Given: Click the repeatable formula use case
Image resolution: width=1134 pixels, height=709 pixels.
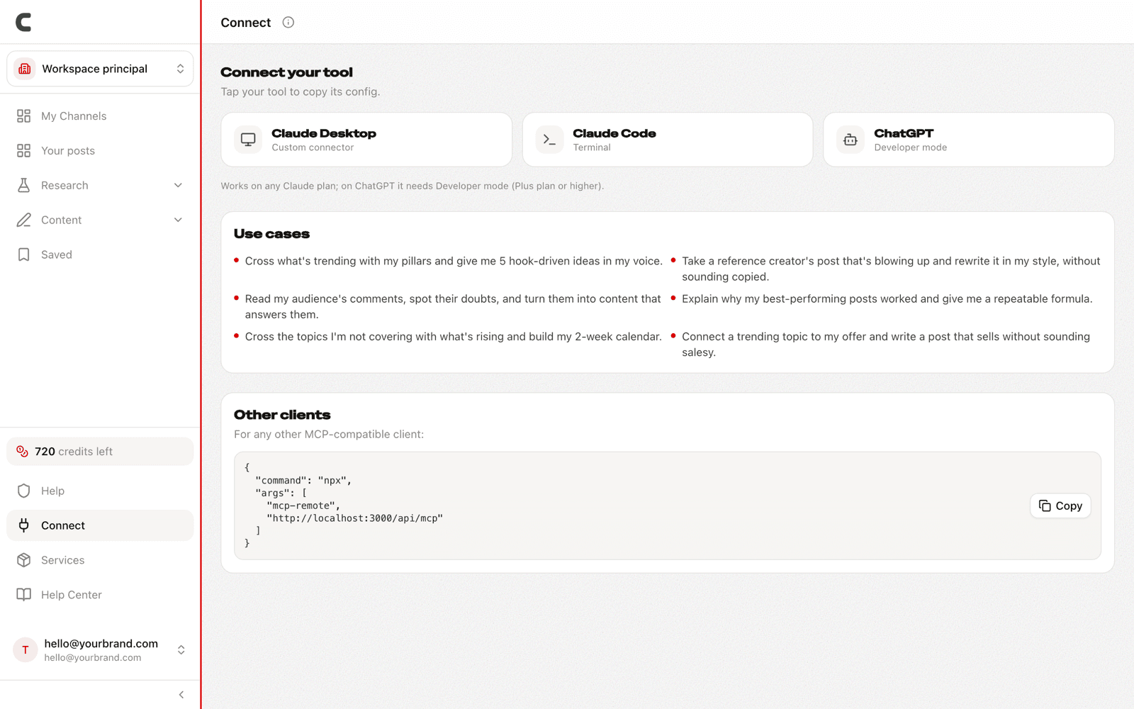Looking at the screenshot, I should pyautogui.click(x=887, y=299).
